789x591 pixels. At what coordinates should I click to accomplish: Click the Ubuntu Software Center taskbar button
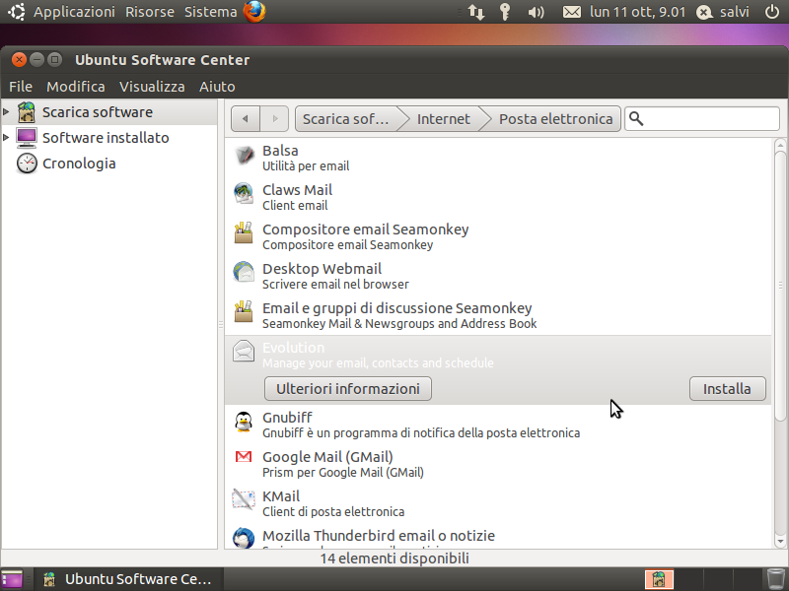(x=128, y=579)
